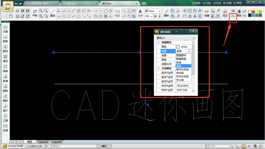Open the Cloud disk (云盘) sidebar item
Viewport: 265px width, 149px height.
click(5, 29)
